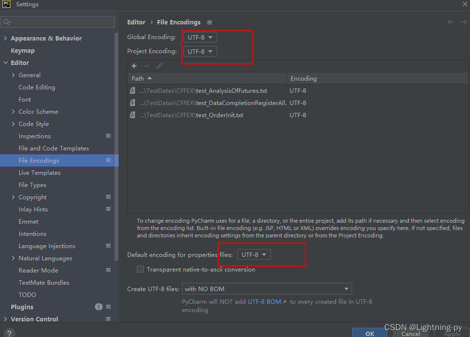Add a new path with the plus icon
The width and height of the screenshot is (470, 337).
pyautogui.click(x=134, y=65)
